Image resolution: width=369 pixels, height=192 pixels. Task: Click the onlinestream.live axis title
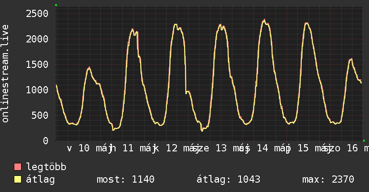click(x=5, y=74)
